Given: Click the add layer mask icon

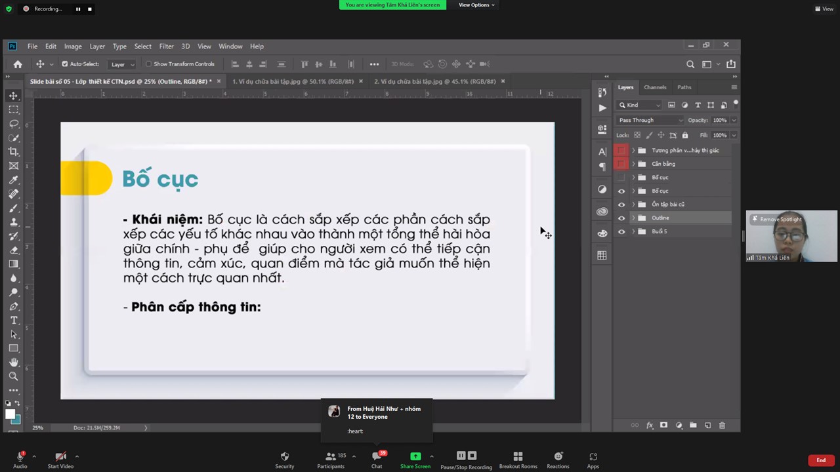Looking at the screenshot, I should tap(663, 425).
